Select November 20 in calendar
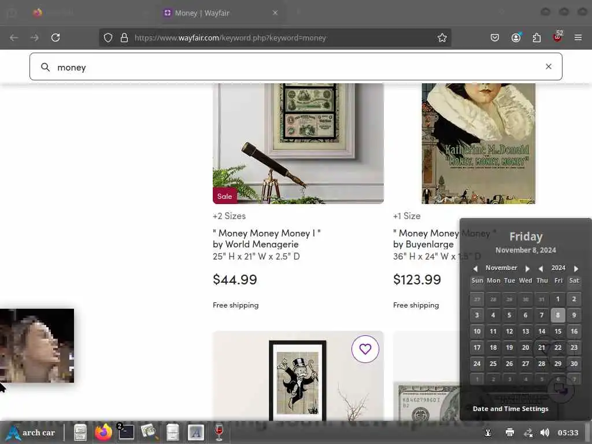The width and height of the screenshot is (592, 444). (x=526, y=347)
